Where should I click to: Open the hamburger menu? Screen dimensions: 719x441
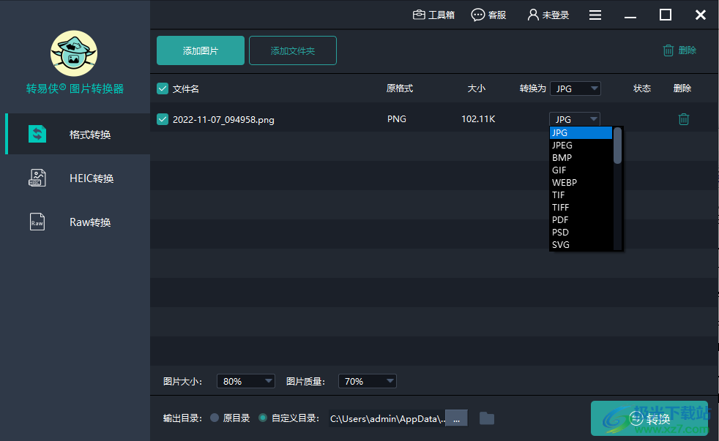(x=595, y=14)
